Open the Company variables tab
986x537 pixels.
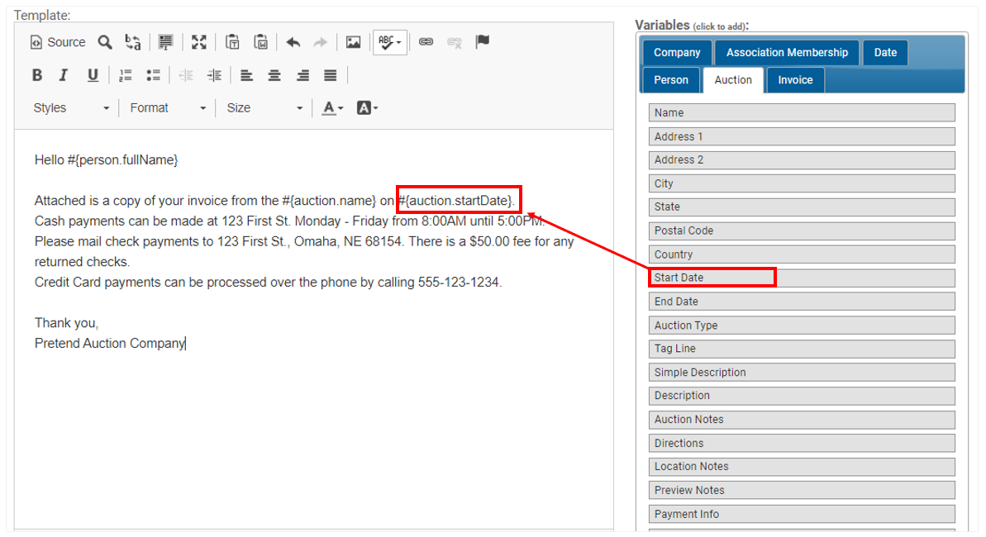(x=676, y=52)
